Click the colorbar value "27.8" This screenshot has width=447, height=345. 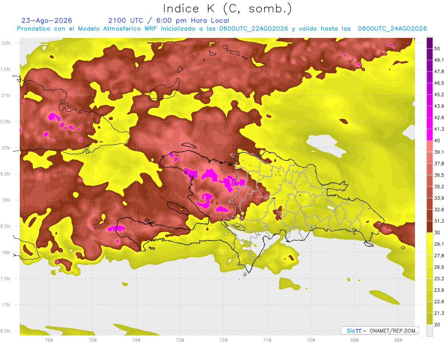(439, 256)
